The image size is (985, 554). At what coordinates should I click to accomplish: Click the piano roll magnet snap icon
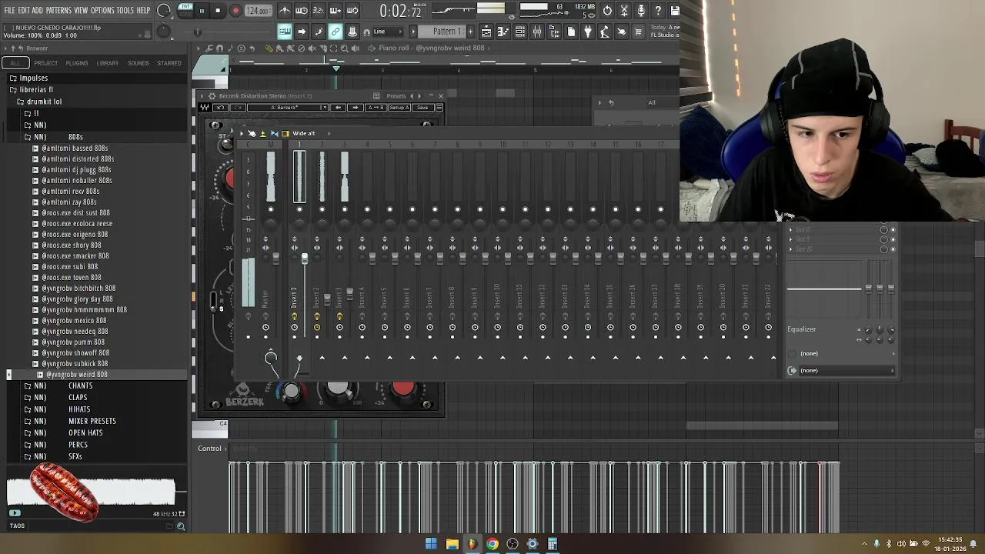pyautogui.click(x=220, y=48)
